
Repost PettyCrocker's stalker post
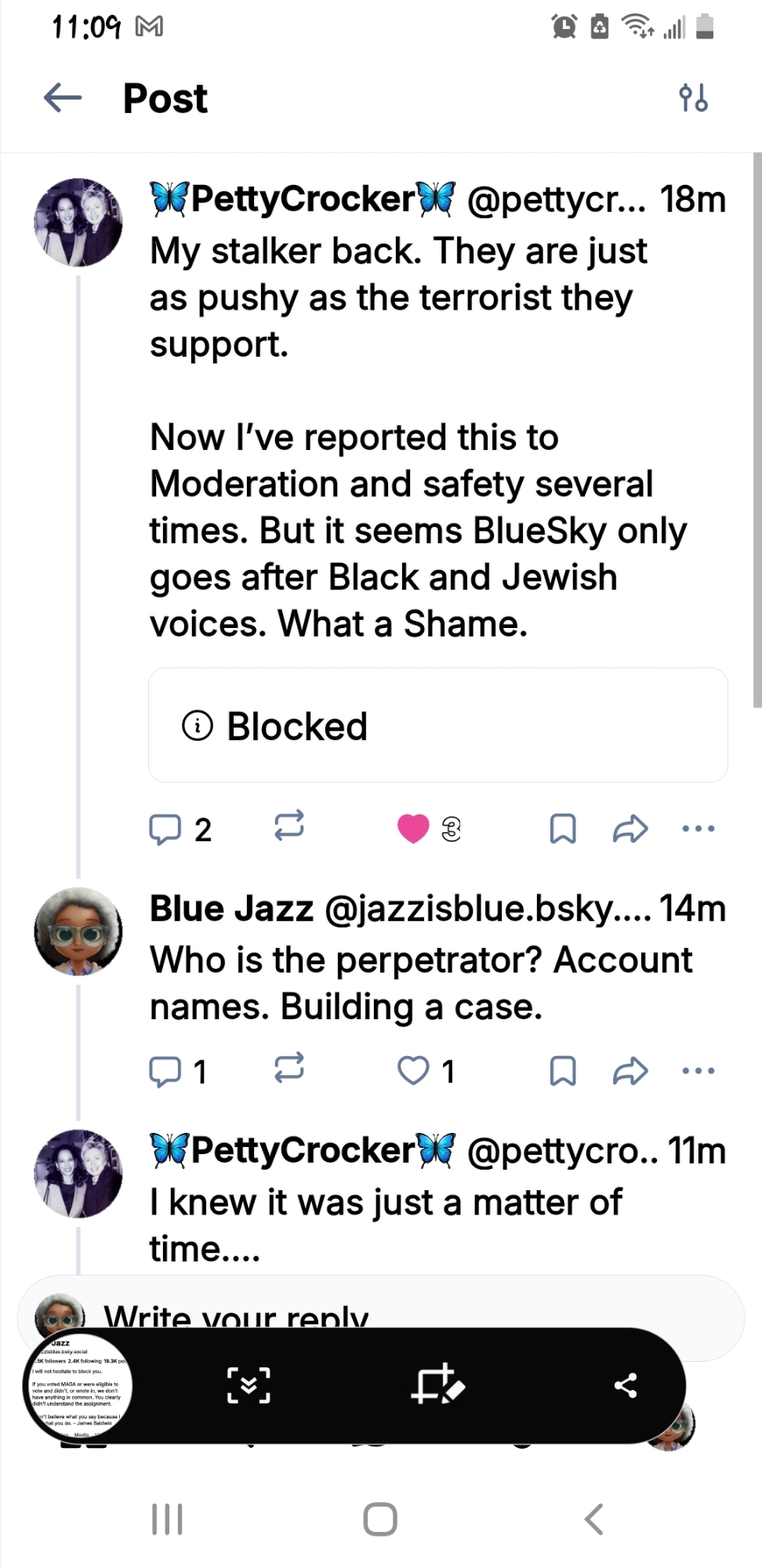[289, 827]
